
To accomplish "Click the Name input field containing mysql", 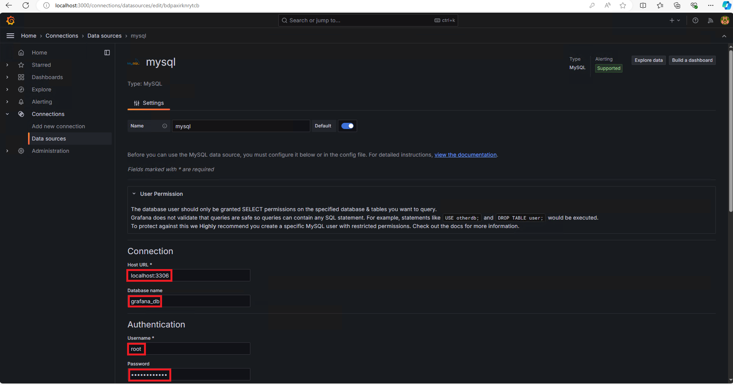I will tap(241, 126).
